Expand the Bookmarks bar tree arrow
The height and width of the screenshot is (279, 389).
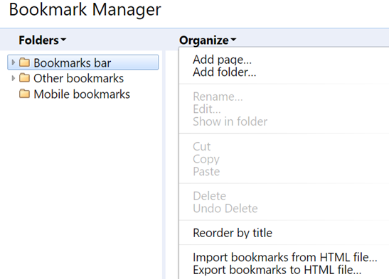[14, 62]
